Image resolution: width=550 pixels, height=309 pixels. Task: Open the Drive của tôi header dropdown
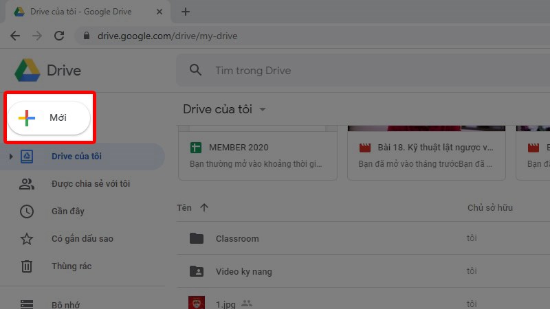click(x=263, y=110)
